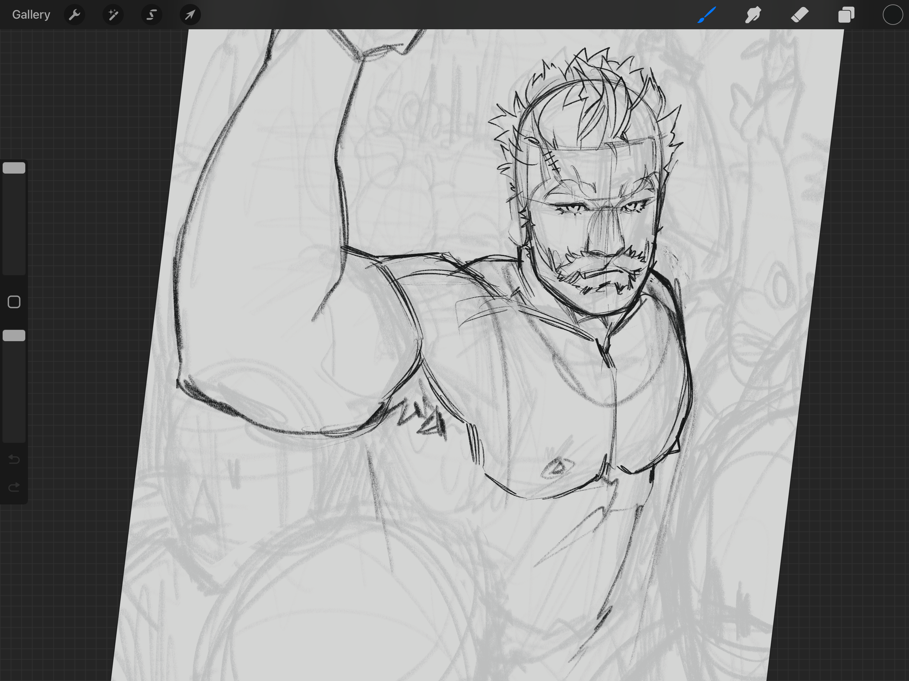The height and width of the screenshot is (681, 909).
Task: Click the brush opacity slider handle
Action: pyautogui.click(x=14, y=336)
